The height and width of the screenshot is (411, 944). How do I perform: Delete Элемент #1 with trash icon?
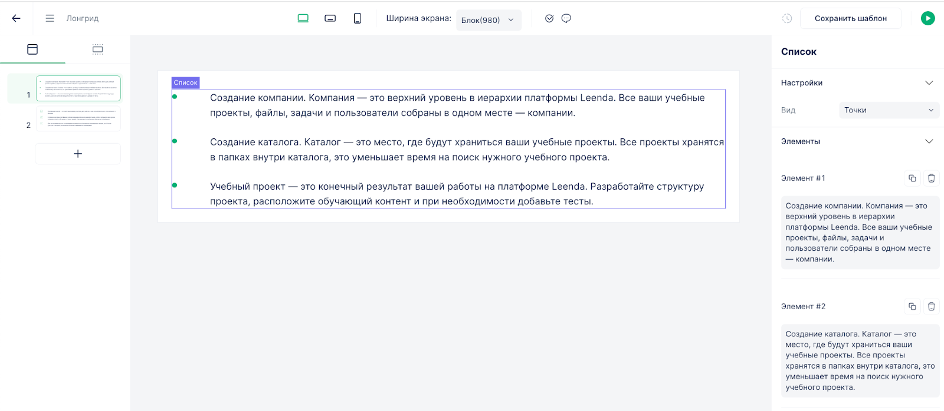tap(931, 178)
